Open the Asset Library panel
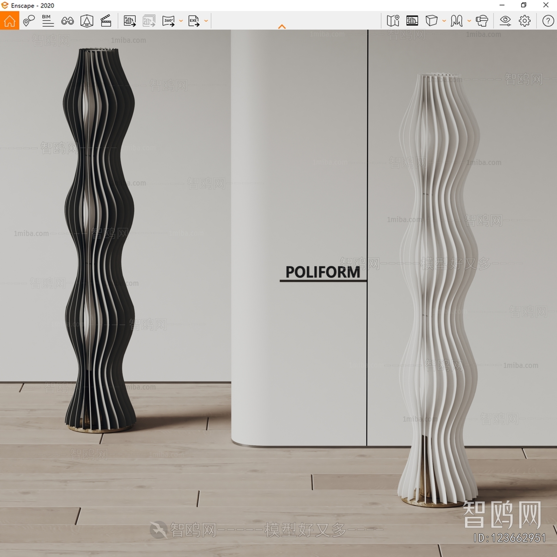Screen dimensions: 557x557 [412, 21]
